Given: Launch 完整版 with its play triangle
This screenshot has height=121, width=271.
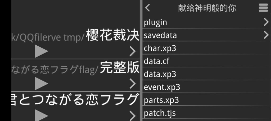Looking at the screenshot, I should 41,84.
